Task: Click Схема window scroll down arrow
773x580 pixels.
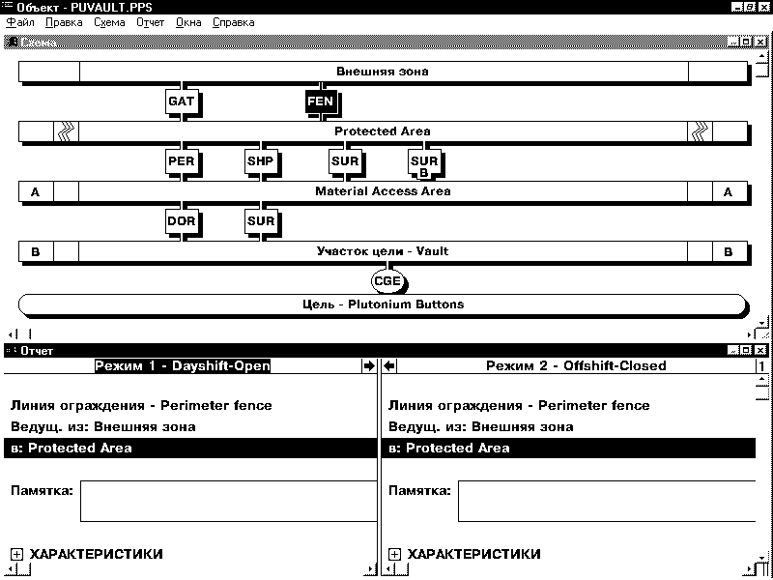Action: point(762,324)
